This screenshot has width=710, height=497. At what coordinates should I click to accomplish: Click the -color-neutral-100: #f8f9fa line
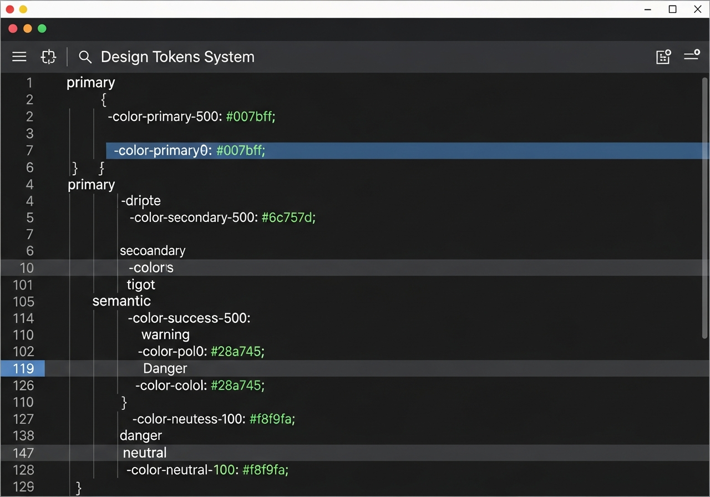[x=207, y=470]
